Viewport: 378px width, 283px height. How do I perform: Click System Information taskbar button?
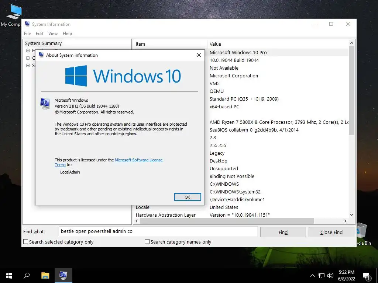pos(63,276)
